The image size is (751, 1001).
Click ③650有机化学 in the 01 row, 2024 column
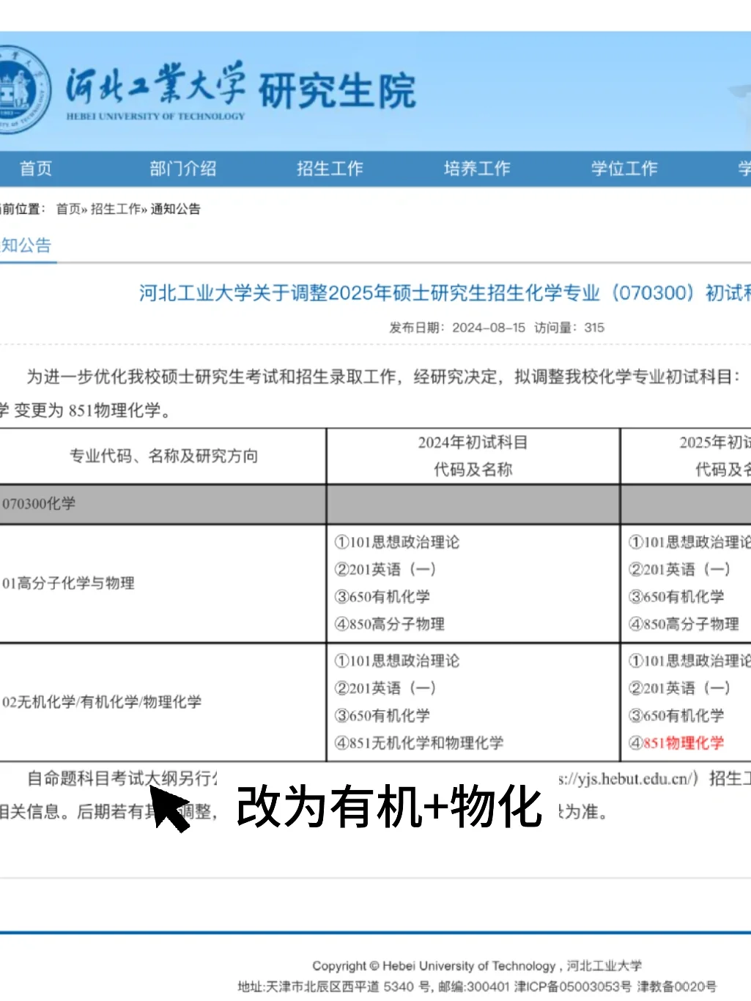[x=382, y=596]
